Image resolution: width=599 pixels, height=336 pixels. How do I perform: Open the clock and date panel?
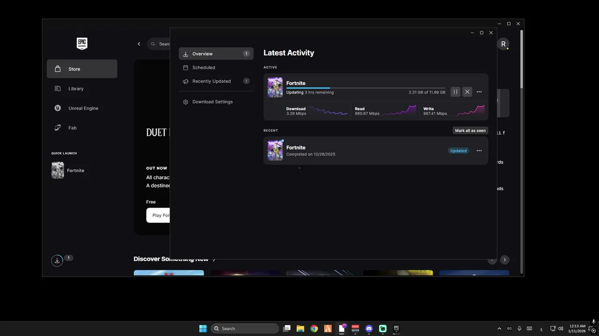click(577, 329)
